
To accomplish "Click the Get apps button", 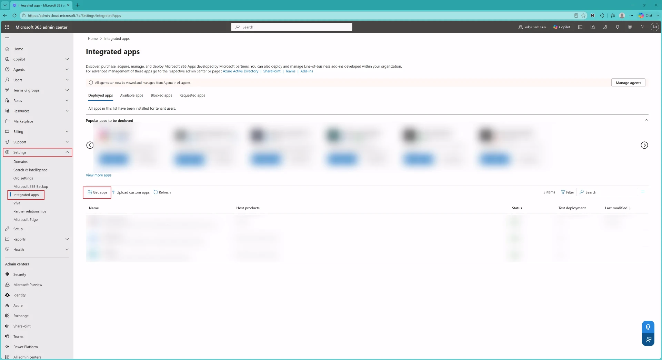I will click(98, 192).
